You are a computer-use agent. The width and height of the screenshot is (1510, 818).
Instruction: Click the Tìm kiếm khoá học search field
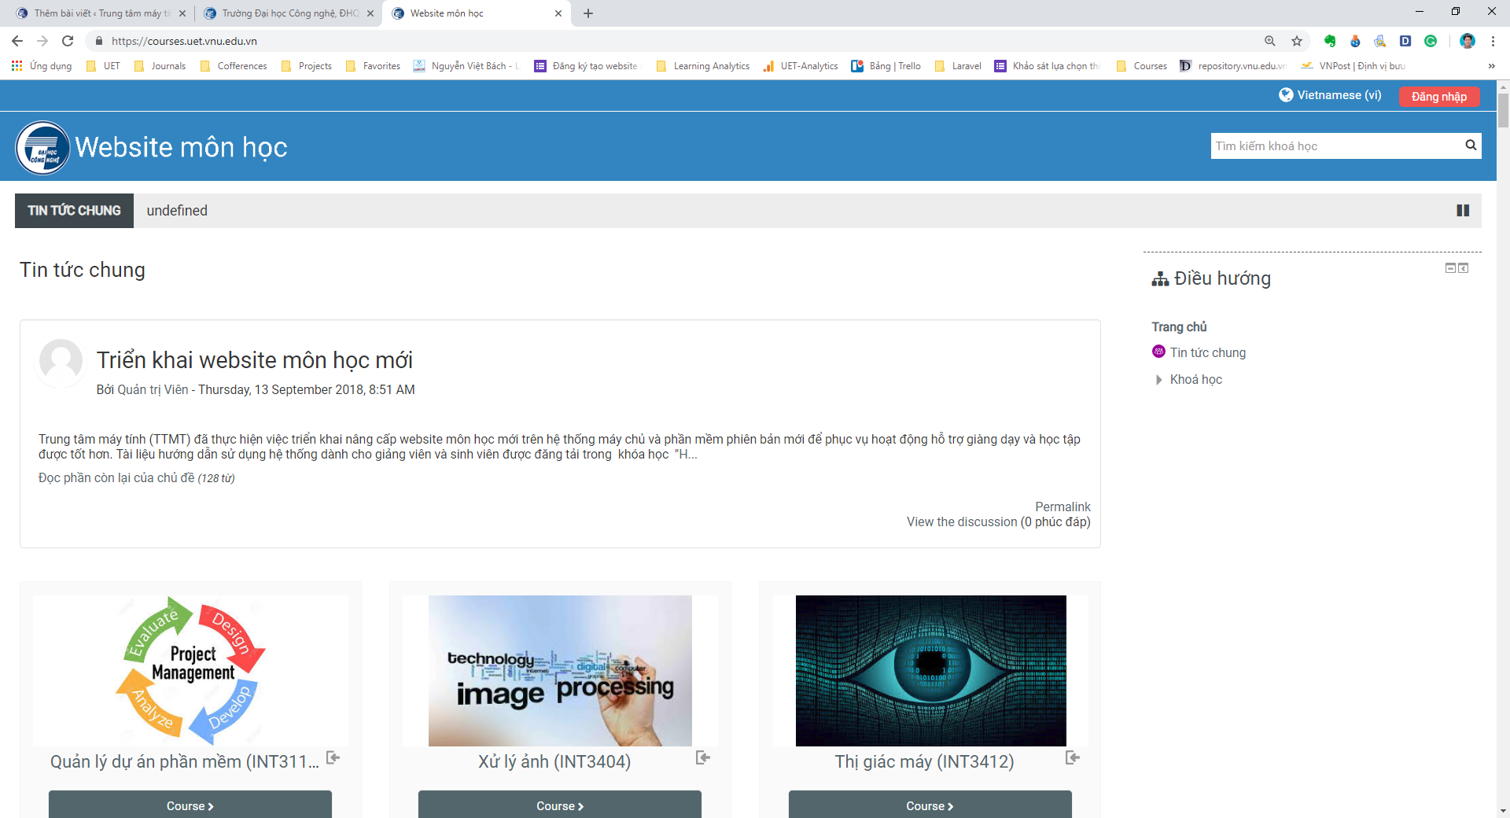pos(1334,146)
